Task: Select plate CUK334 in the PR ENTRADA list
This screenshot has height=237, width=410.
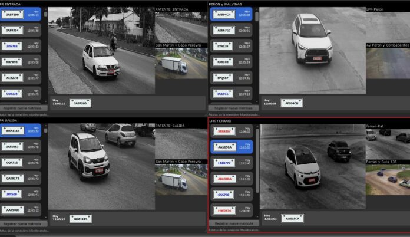Action: [x=21, y=93]
